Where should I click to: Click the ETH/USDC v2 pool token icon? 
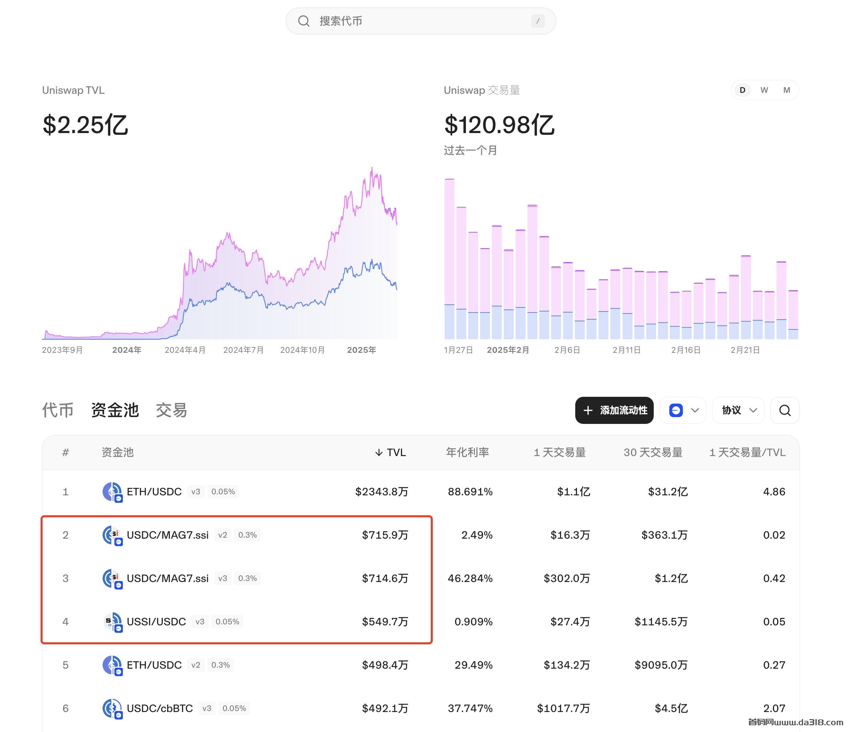click(x=112, y=665)
